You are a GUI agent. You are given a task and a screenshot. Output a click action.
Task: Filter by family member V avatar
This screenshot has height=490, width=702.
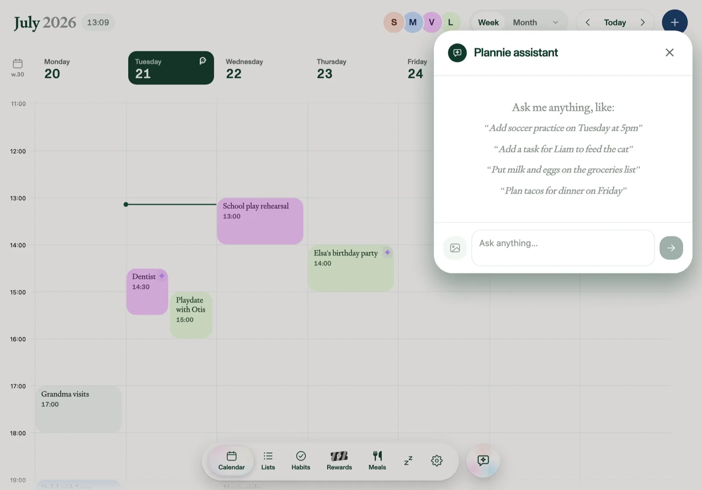(431, 22)
